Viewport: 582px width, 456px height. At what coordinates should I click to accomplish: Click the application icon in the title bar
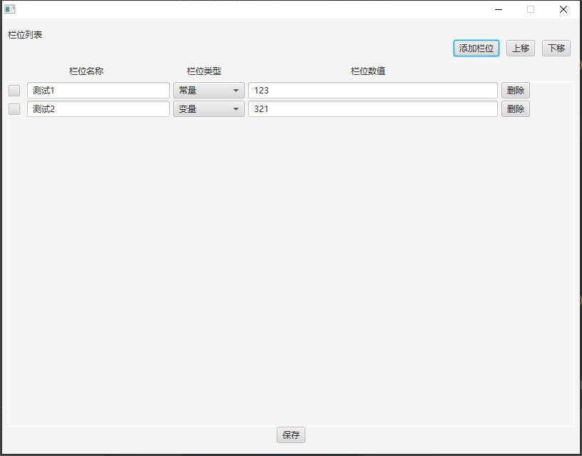click(x=10, y=9)
